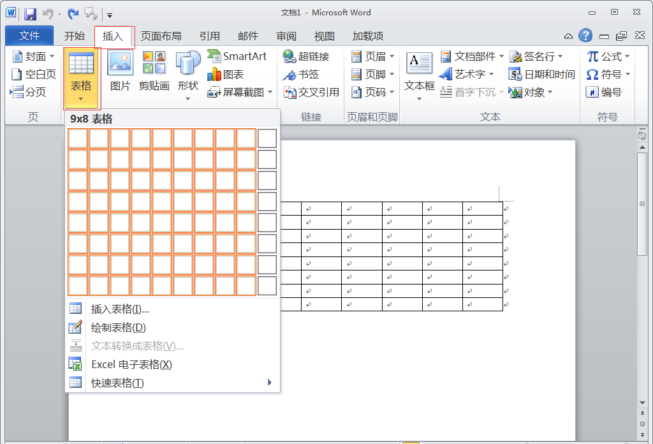Open the 审阅 ribbon tab
This screenshot has width=653, height=444.
(286, 36)
